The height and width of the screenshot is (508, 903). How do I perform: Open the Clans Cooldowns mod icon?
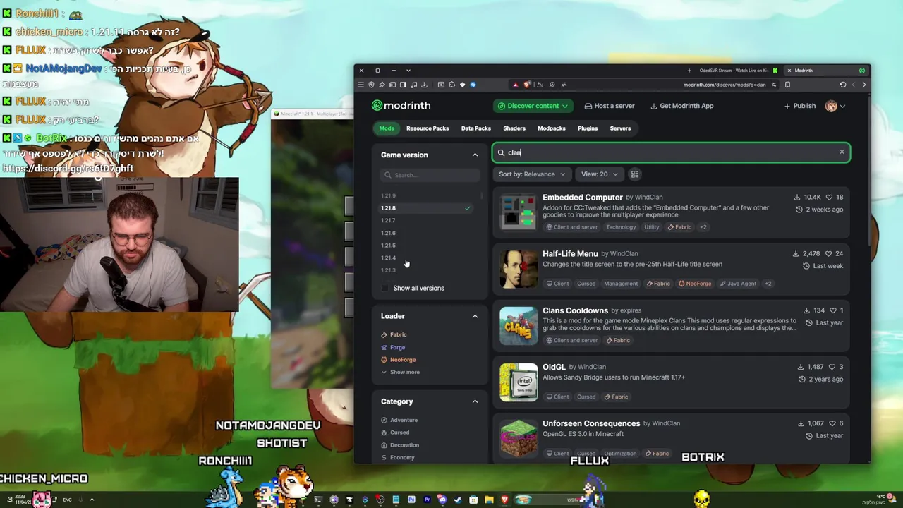(519, 325)
